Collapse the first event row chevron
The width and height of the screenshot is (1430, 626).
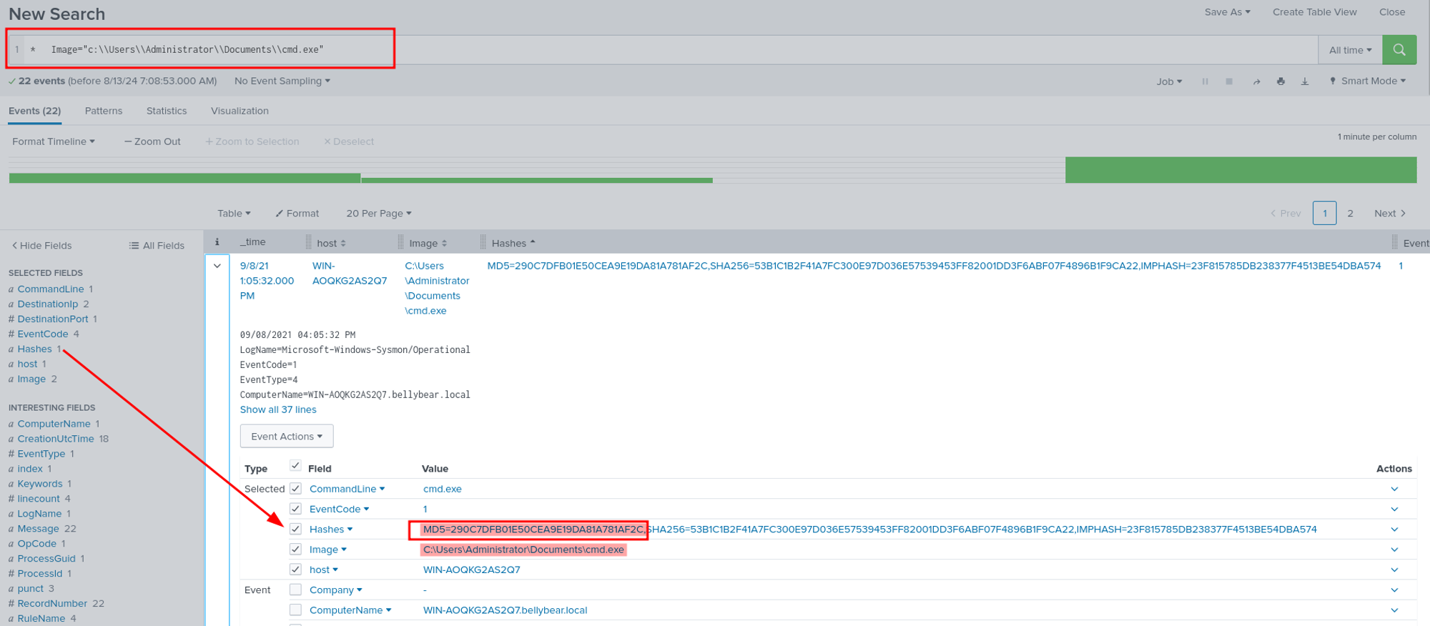click(217, 266)
